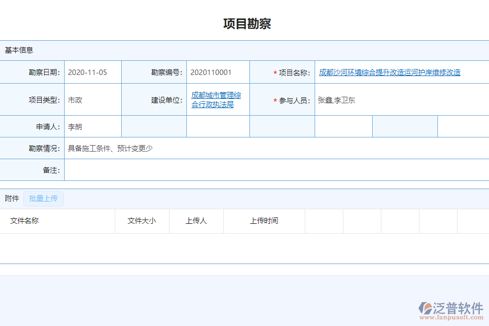Image resolution: width=489 pixels, height=326 pixels.
Task: Select the 上传人 column header
Action: click(196, 221)
